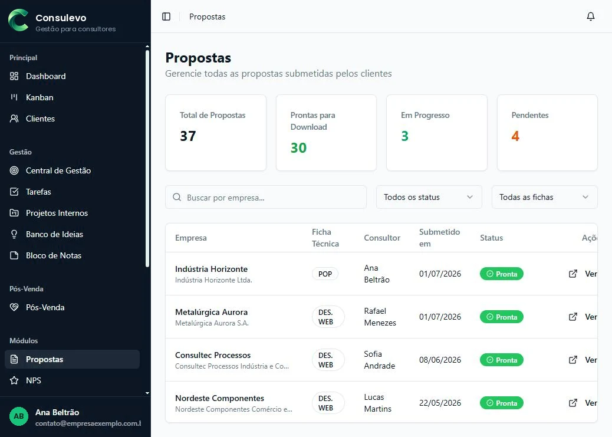Image resolution: width=612 pixels, height=437 pixels.
Task: Click the Kanban board icon
Action: 14,97
